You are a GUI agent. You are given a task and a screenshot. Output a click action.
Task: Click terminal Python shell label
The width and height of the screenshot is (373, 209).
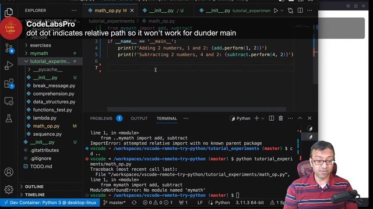(x=240, y=118)
